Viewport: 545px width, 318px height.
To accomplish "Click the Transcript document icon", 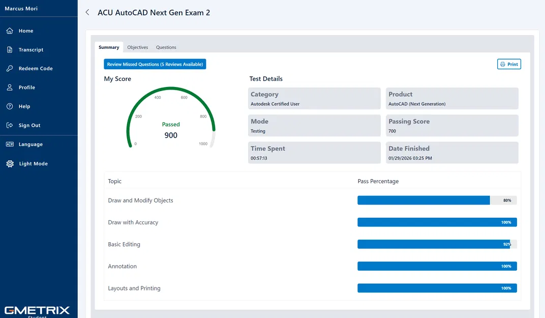I will [x=10, y=50].
